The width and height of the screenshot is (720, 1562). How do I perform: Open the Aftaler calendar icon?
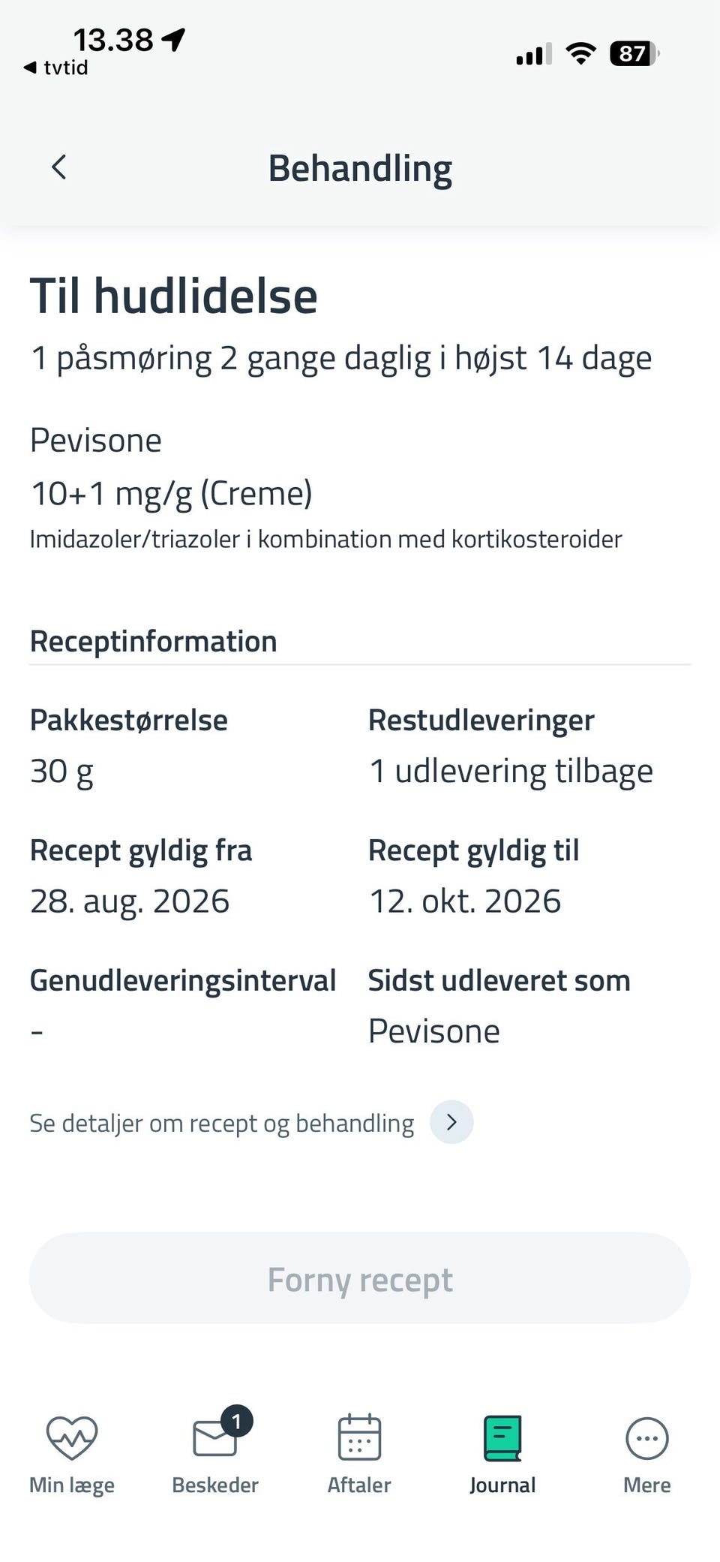click(359, 1437)
